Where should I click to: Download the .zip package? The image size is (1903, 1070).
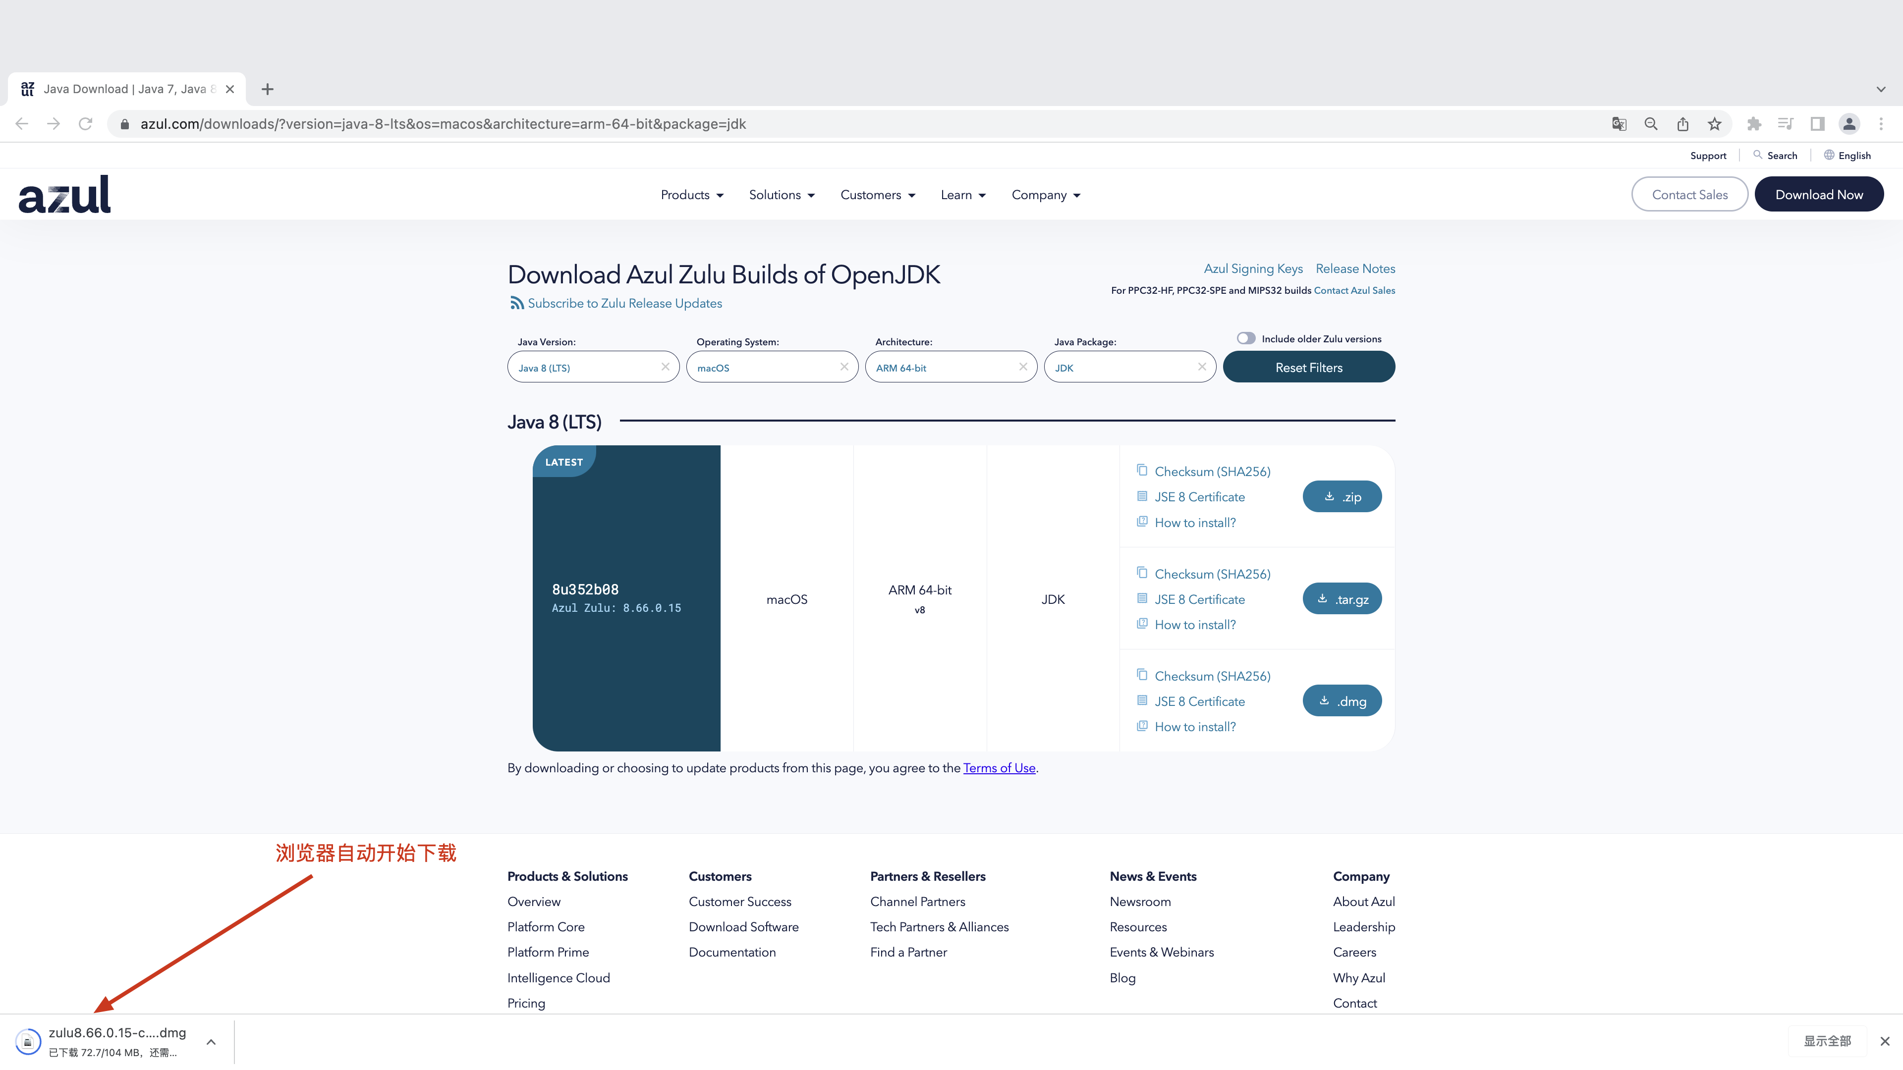pos(1342,497)
